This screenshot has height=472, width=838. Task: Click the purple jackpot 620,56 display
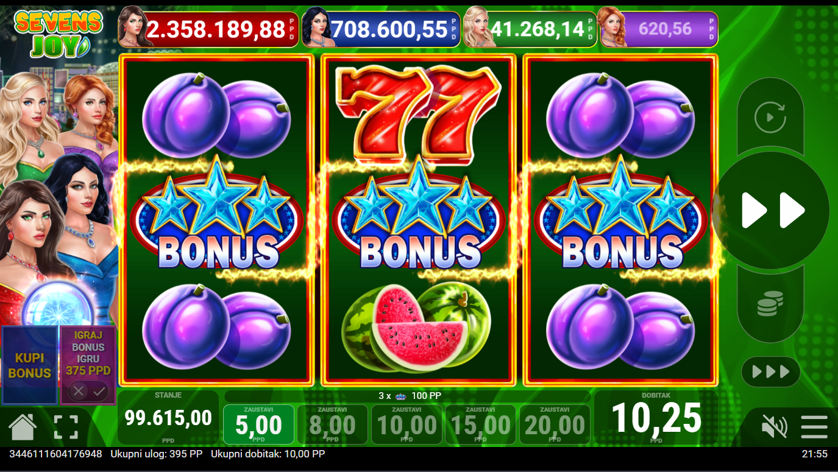click(658, 29)
